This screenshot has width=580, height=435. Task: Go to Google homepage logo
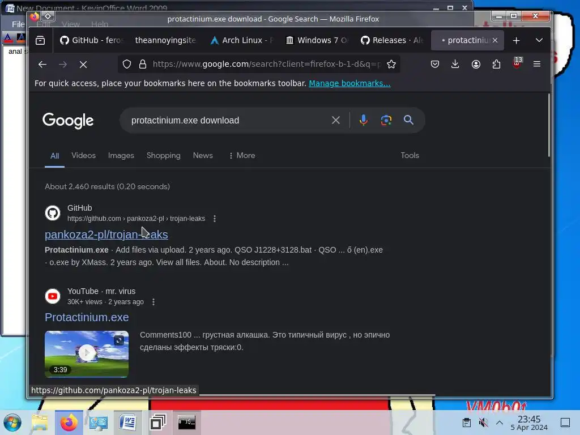pyautogui.click(x=68, y=121)
